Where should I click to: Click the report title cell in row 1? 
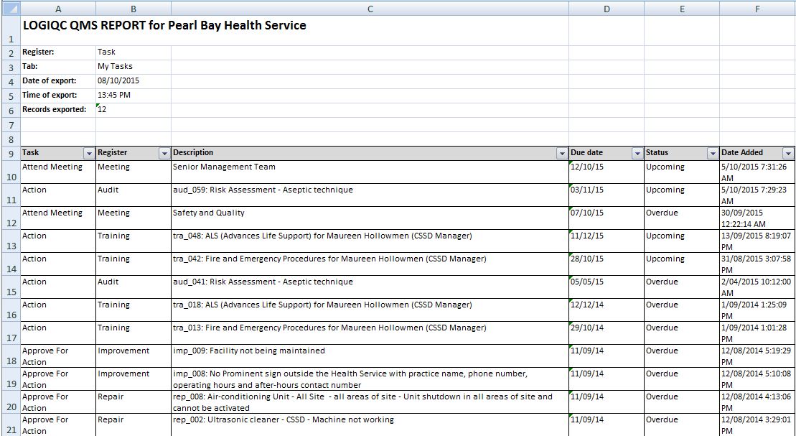pos(164,26)
